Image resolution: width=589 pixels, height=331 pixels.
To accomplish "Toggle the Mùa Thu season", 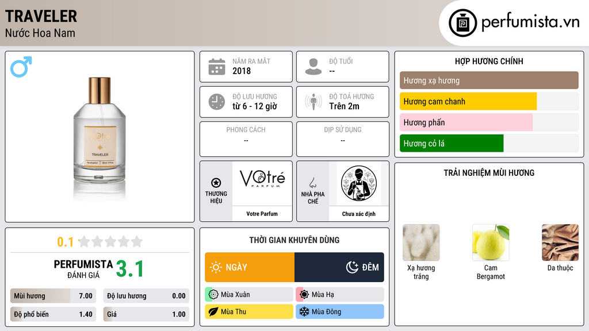I will (249, 311).
